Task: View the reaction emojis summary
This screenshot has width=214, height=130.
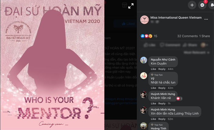Action: tap(146, 36)
